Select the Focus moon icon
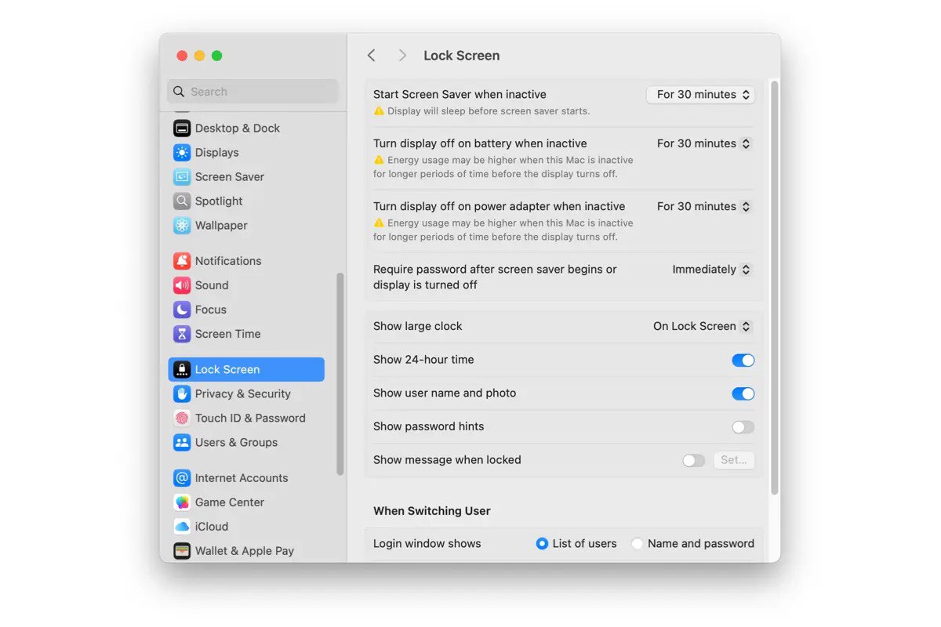Image resolution: width=941 pixels, height=627 pixels. (182, 310)
